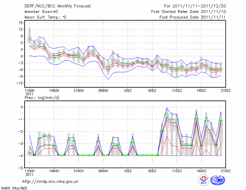Click the blue NCC globe logo
Image resolution: width=246 pixels, height=190 pixels.
pyautogui.click(x=217, y=180)
